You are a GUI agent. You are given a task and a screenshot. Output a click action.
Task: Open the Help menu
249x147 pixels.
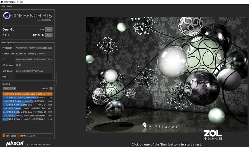[x=9, y=6]
